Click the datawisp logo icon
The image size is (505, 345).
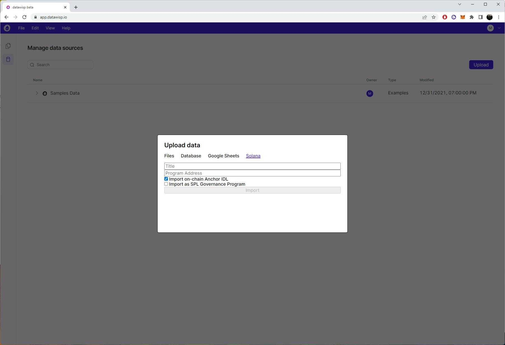[x=7, y=28]
